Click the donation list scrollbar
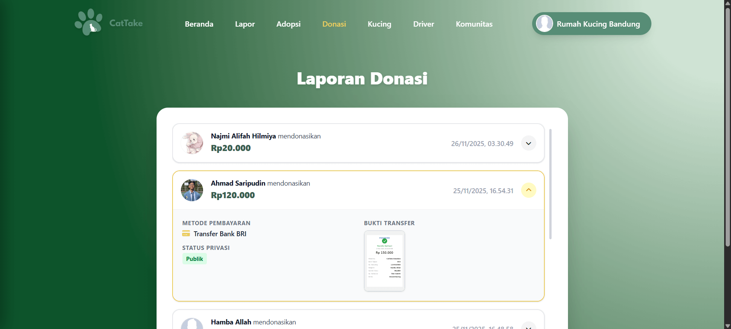Viewport: 731px width, 329px height. (x=550, y=184)
